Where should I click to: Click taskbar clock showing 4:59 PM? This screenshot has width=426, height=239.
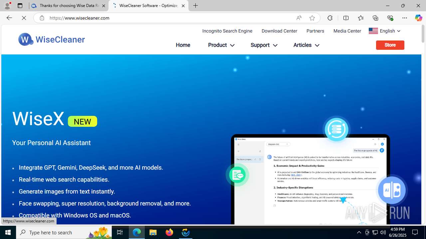coord(398,232)
